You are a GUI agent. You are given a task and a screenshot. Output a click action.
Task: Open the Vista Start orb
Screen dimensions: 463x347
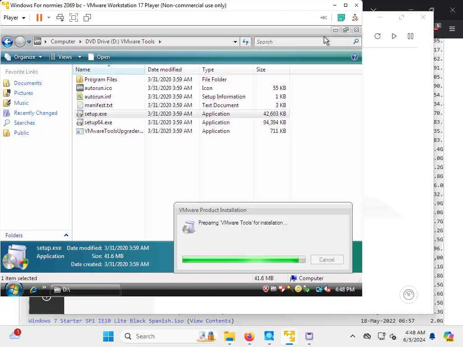click(13, 290)
